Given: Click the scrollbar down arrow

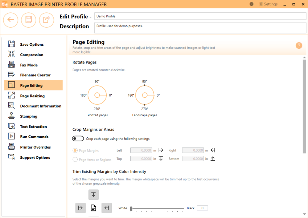Looking at the screenshot, I should pyautogui.click(x=304, y=214).
